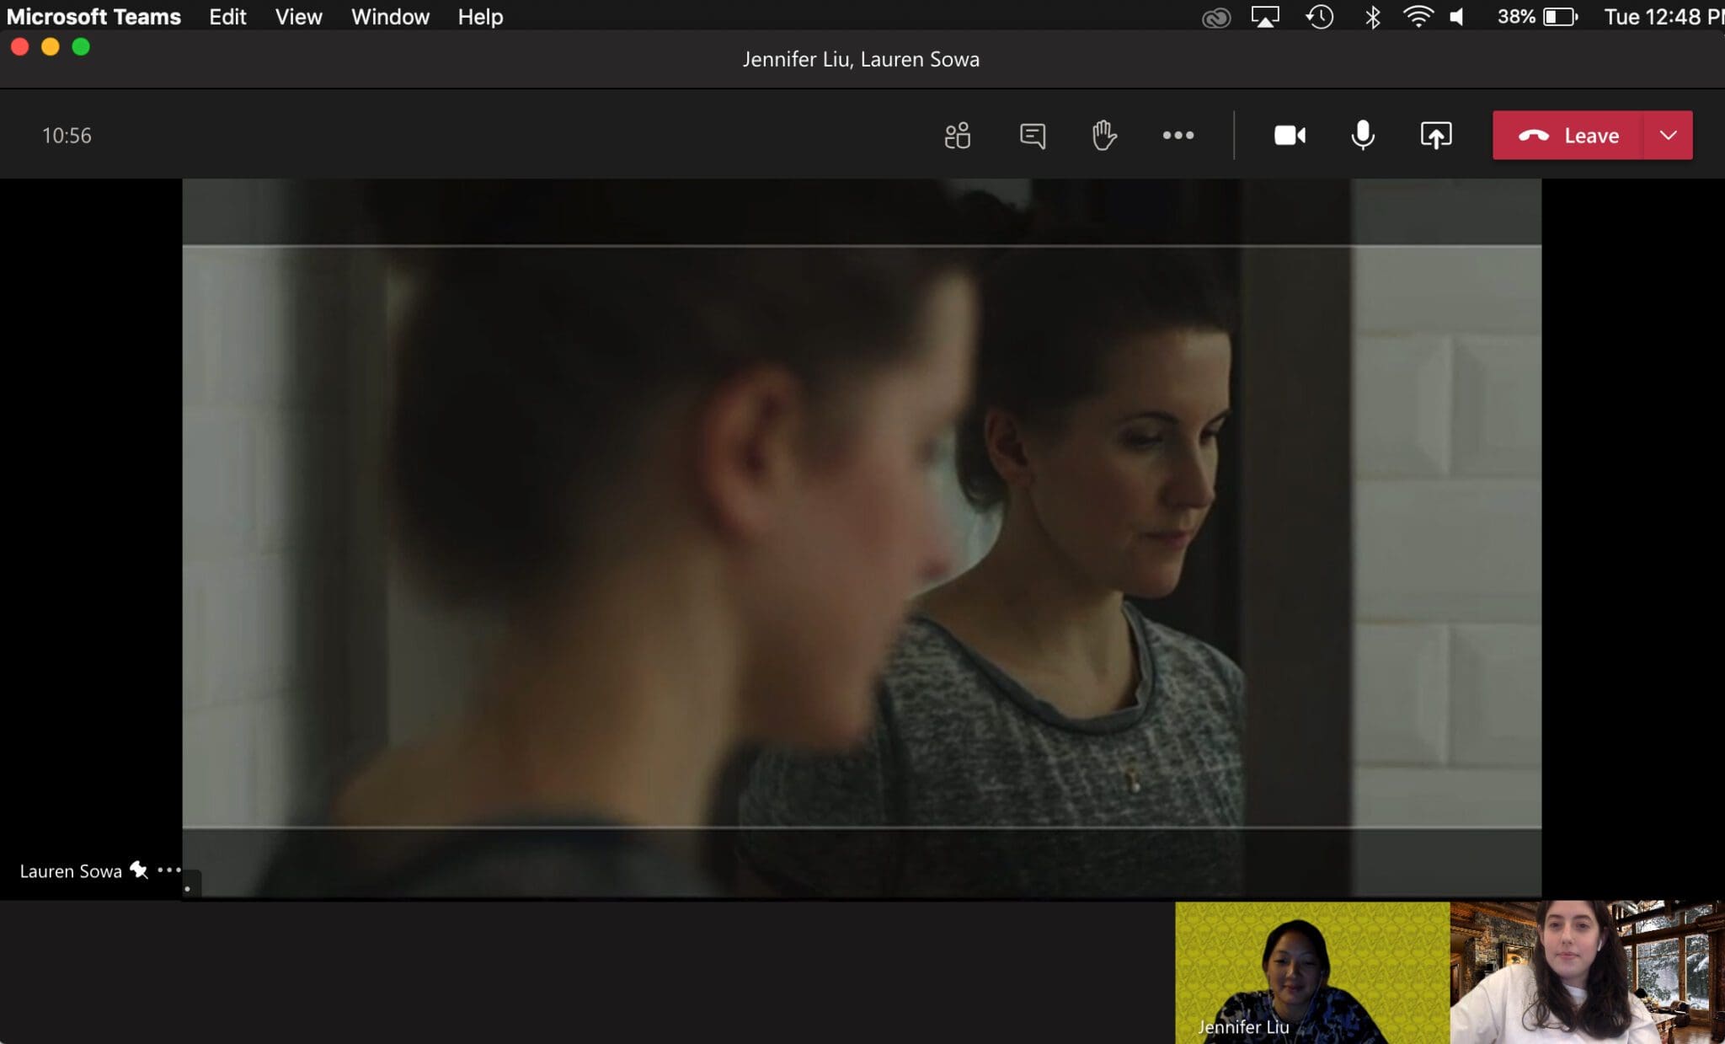
Task: Open the share content tray
Action: 1435,136
